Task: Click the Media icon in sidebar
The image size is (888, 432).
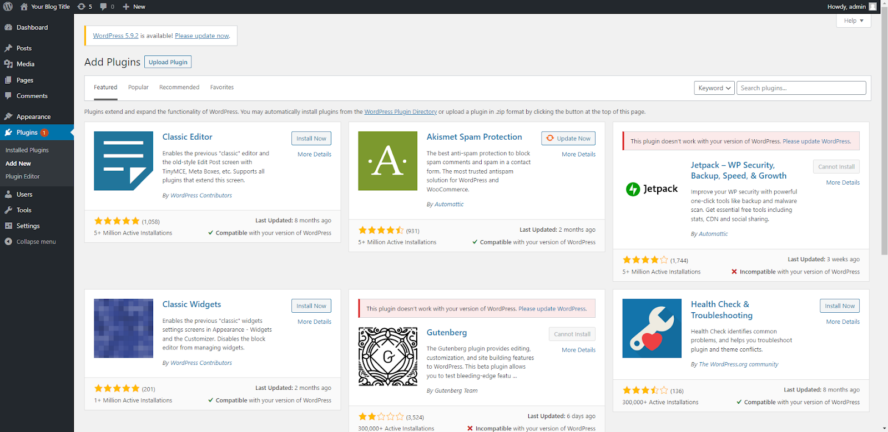Action: click(x=8, y=64)
